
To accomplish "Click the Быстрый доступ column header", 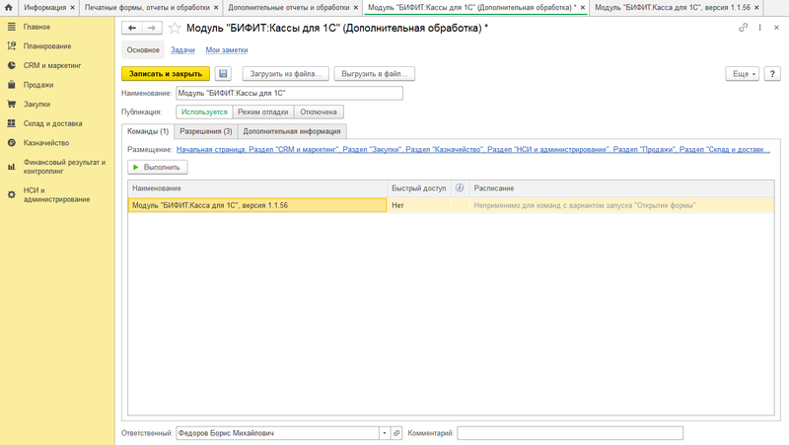I will tap(418, 188).
